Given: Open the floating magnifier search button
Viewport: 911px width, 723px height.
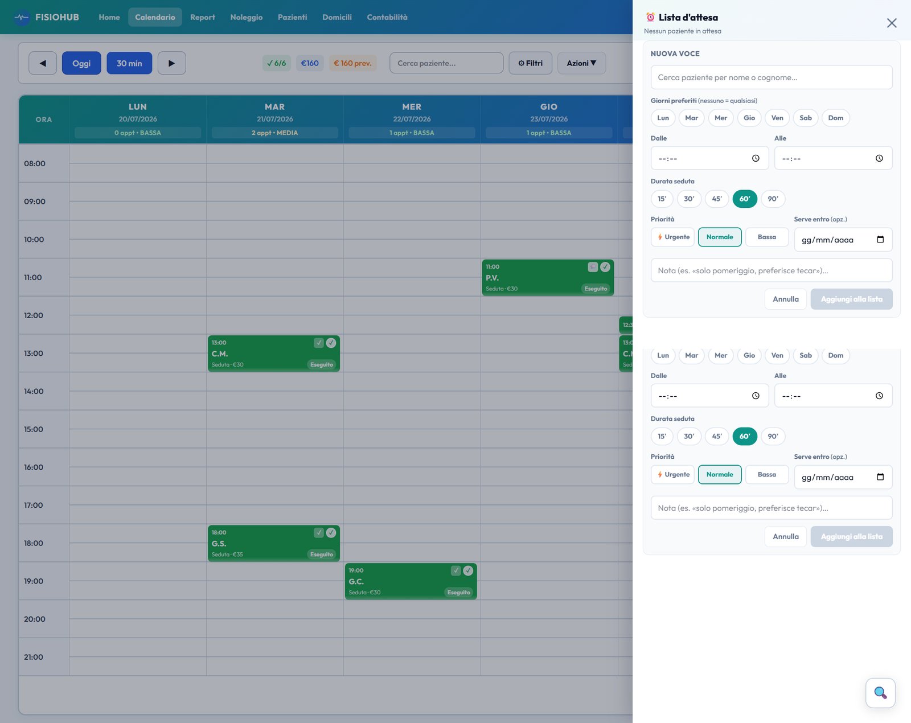Looking at the screenshot, I should [x=880, y=693].
